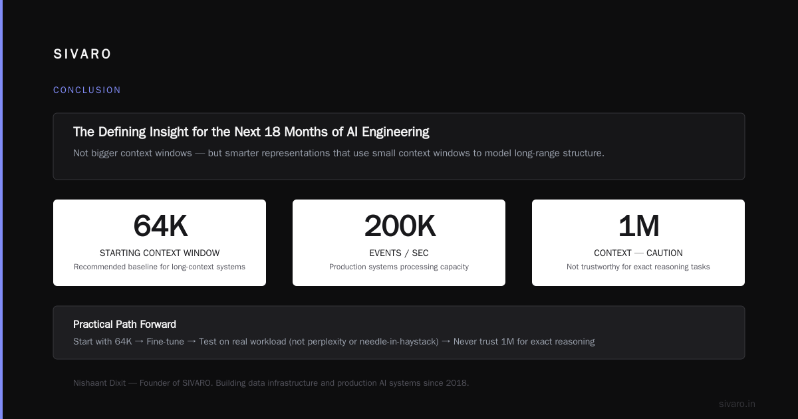Click the large 1M number
The image size is (798, 419).
pyautogui.click(x=638, y=226)
